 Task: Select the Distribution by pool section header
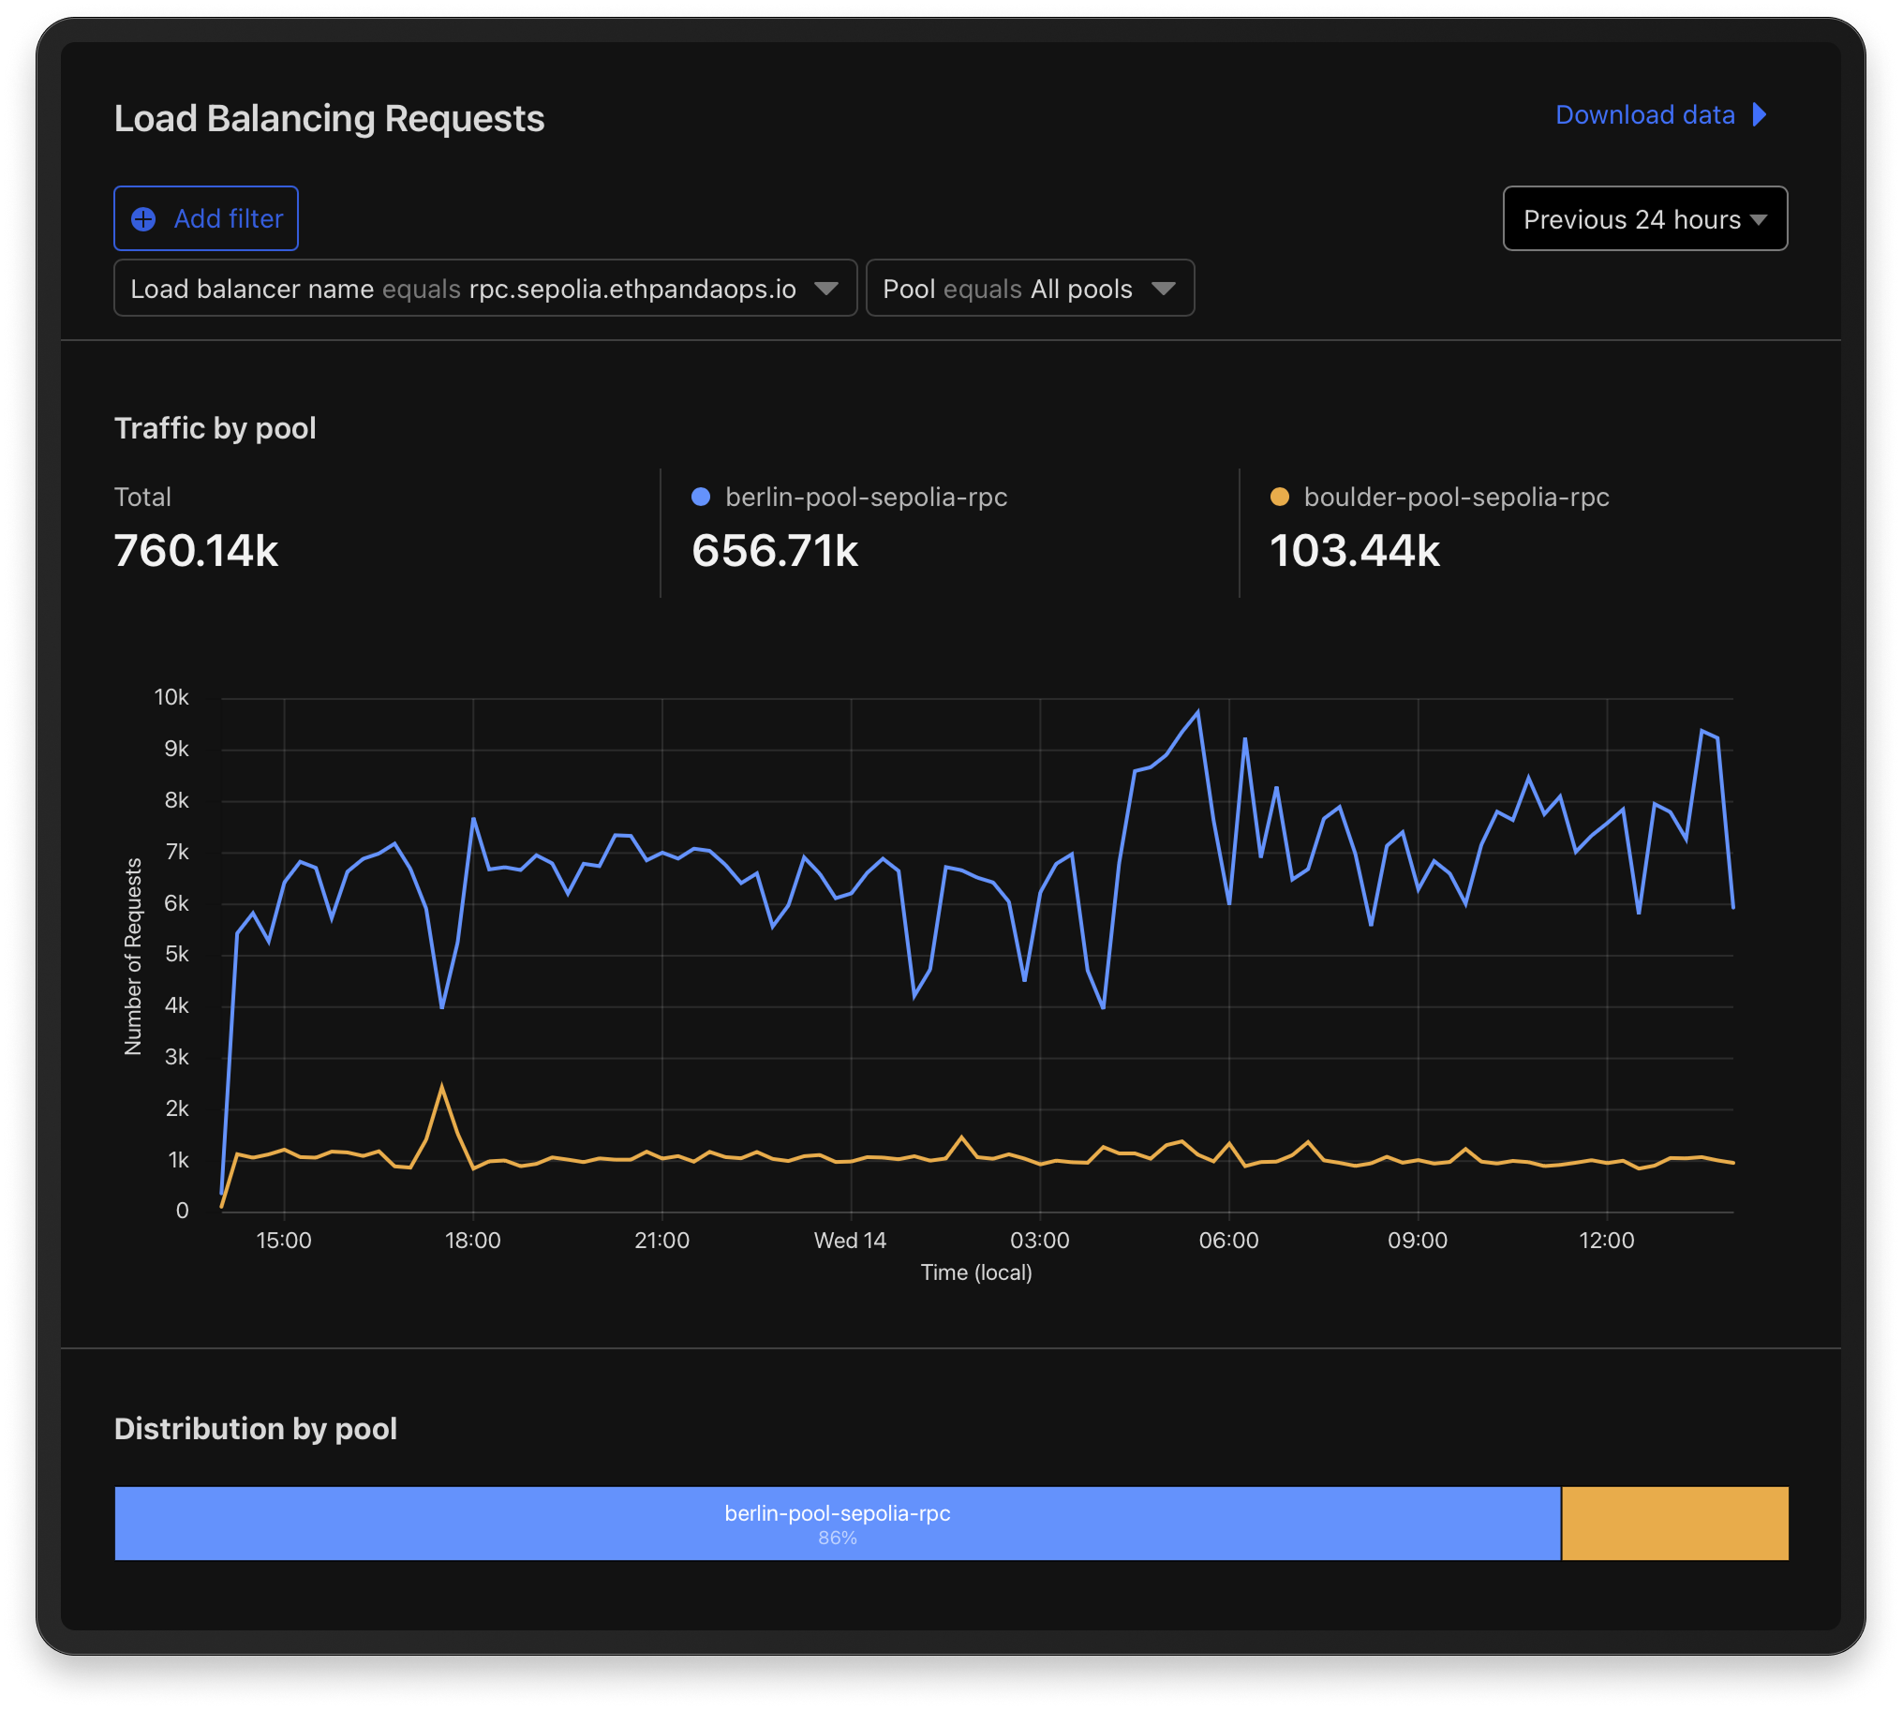coord(255,1429)
